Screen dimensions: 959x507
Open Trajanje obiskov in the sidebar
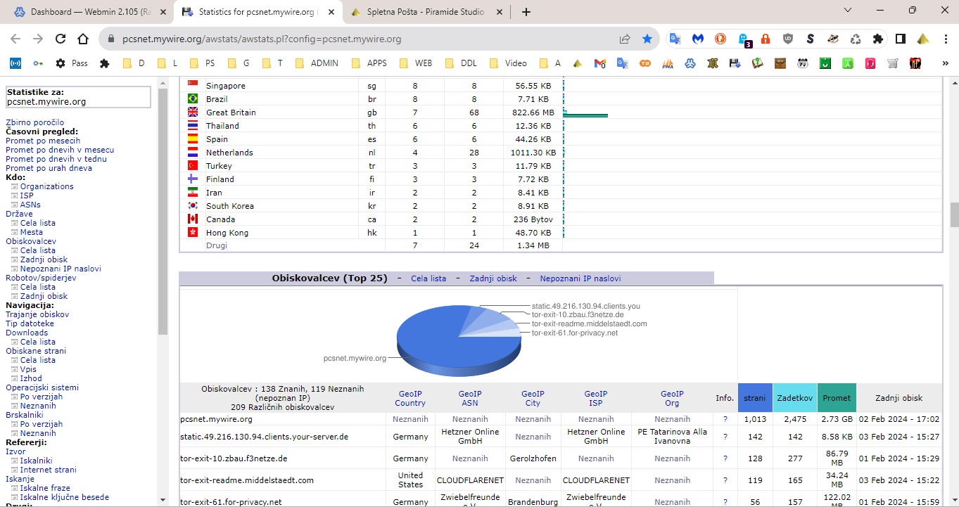37,314
